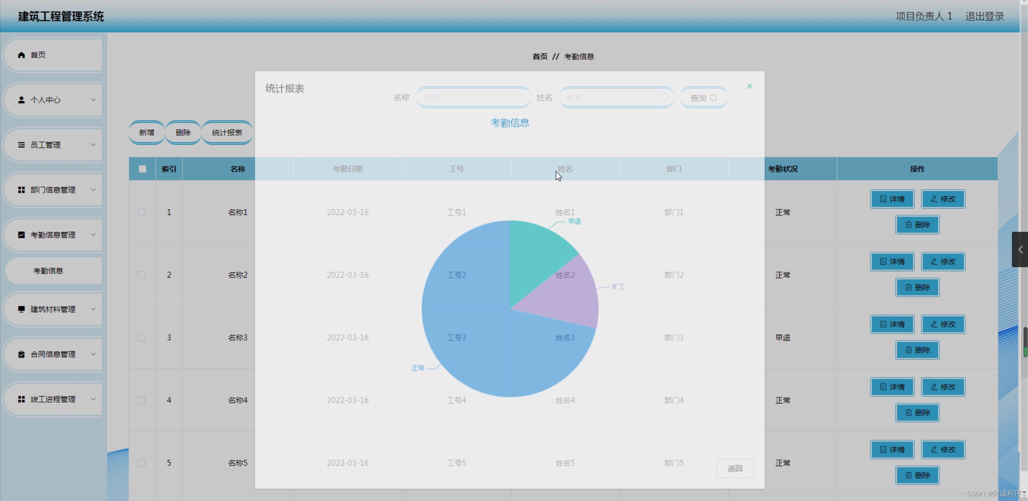Click 退出登录 in the top bar
This screenshot has height=501, width=1028.
coord(984,16)
